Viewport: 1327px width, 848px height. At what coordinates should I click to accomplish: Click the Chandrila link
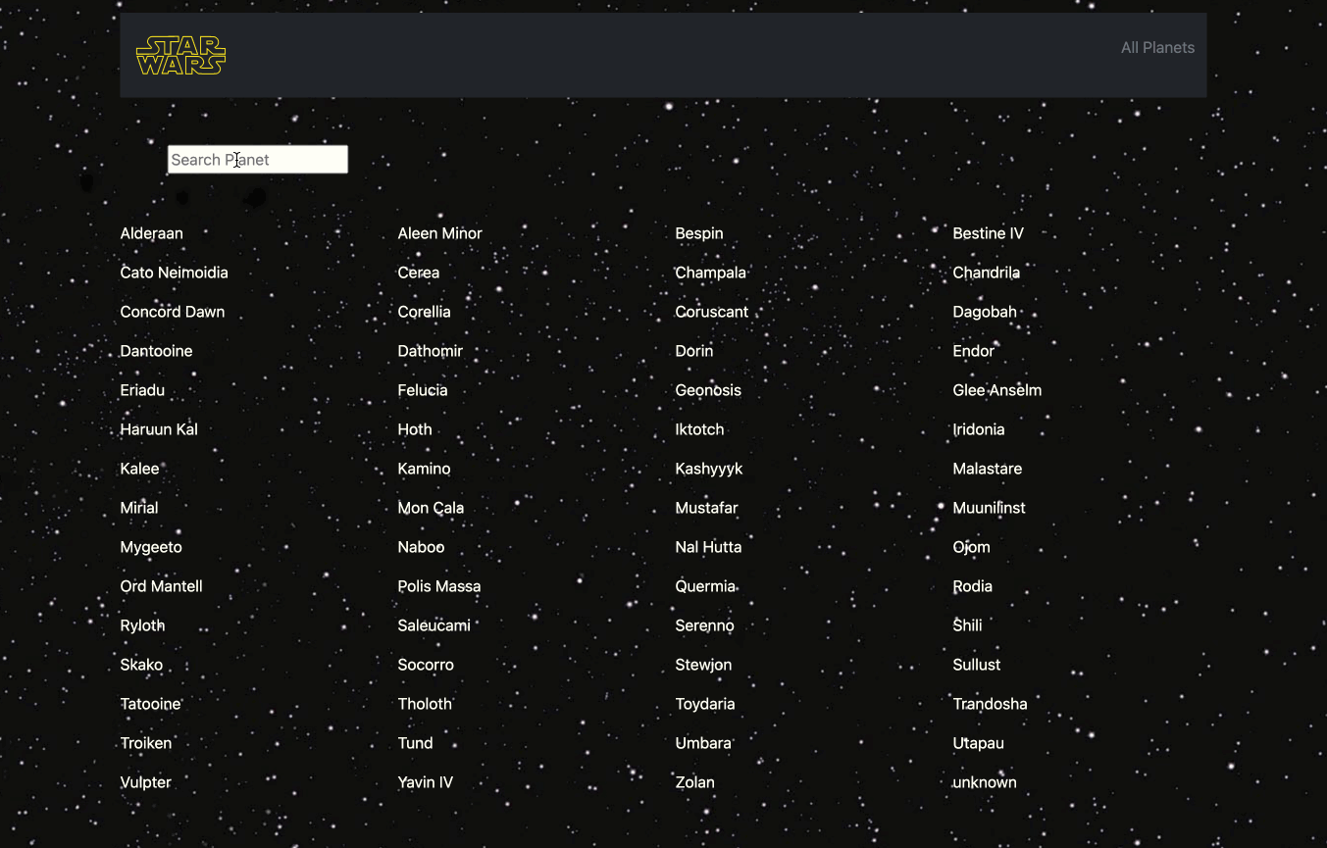pos(986,273)
